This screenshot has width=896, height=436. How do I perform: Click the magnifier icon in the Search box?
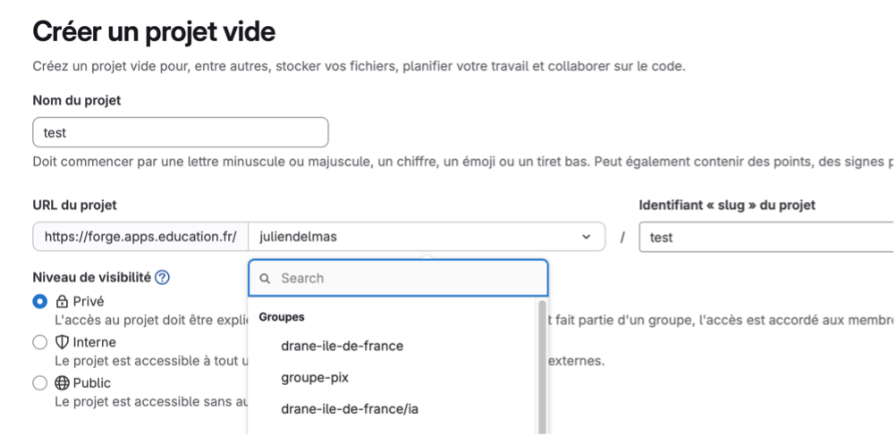click(x=265, y=279)
